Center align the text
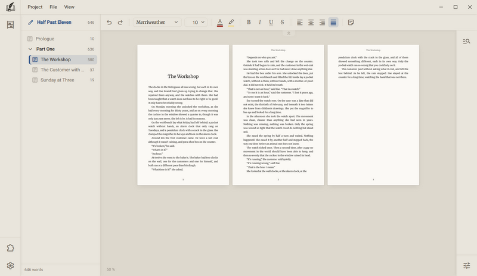This screenshot has height=276, width=477. pyautogui.click(x=311, y=22)
